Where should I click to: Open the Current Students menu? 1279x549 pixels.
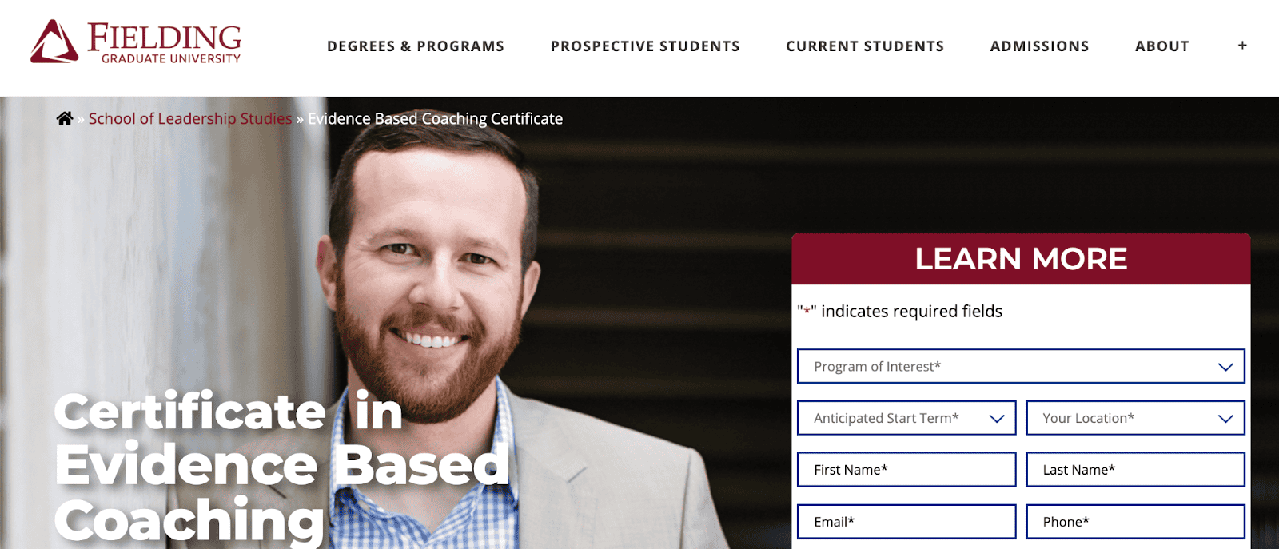(864, 46)
